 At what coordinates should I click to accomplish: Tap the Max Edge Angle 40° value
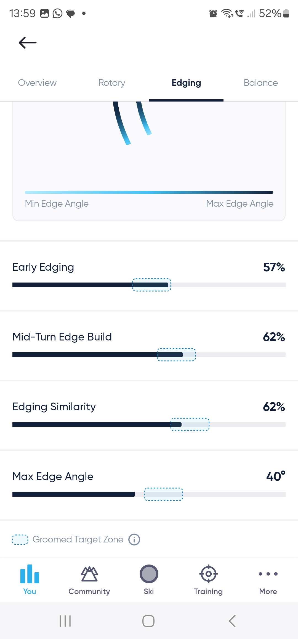tap(275, 476)
